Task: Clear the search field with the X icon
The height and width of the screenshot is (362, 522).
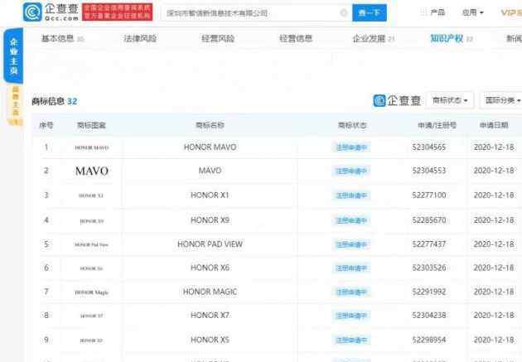Action: click(x=344, y=13)
